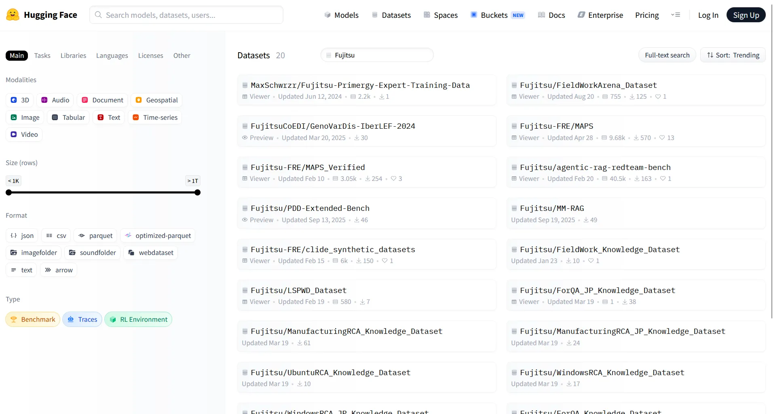Open Fujitsu/LSPWD_Dataset card

tap(367, 295)
